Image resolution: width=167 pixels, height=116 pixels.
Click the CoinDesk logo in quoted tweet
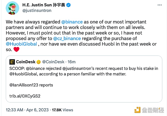pyautogui.click(x=12, y=62)
